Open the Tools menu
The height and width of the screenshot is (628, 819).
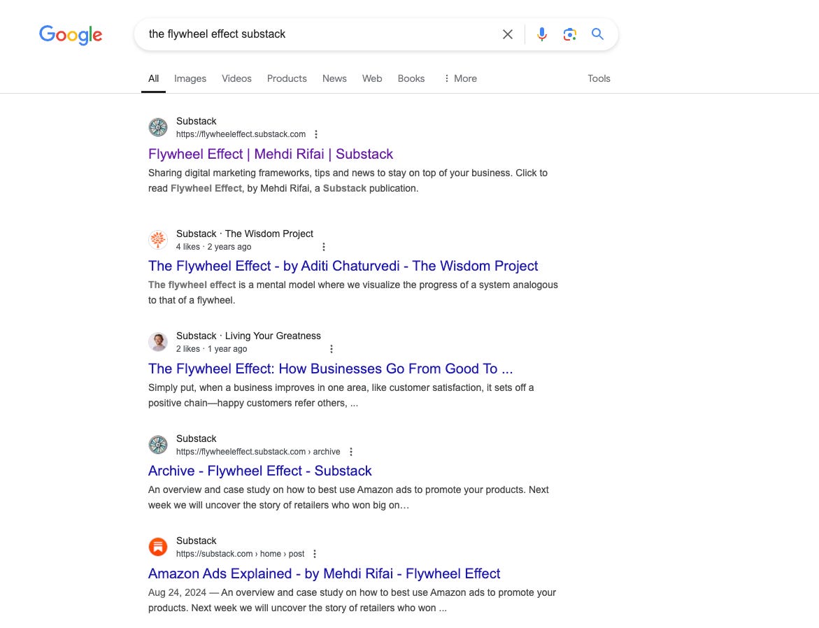coord(599,78)
